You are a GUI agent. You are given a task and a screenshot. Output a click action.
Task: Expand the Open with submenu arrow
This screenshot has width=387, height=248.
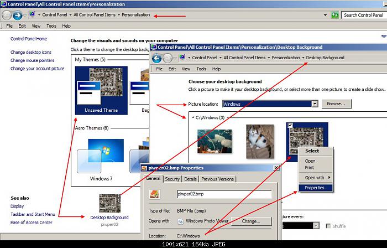pyautogui.click(x=330, y=177)
